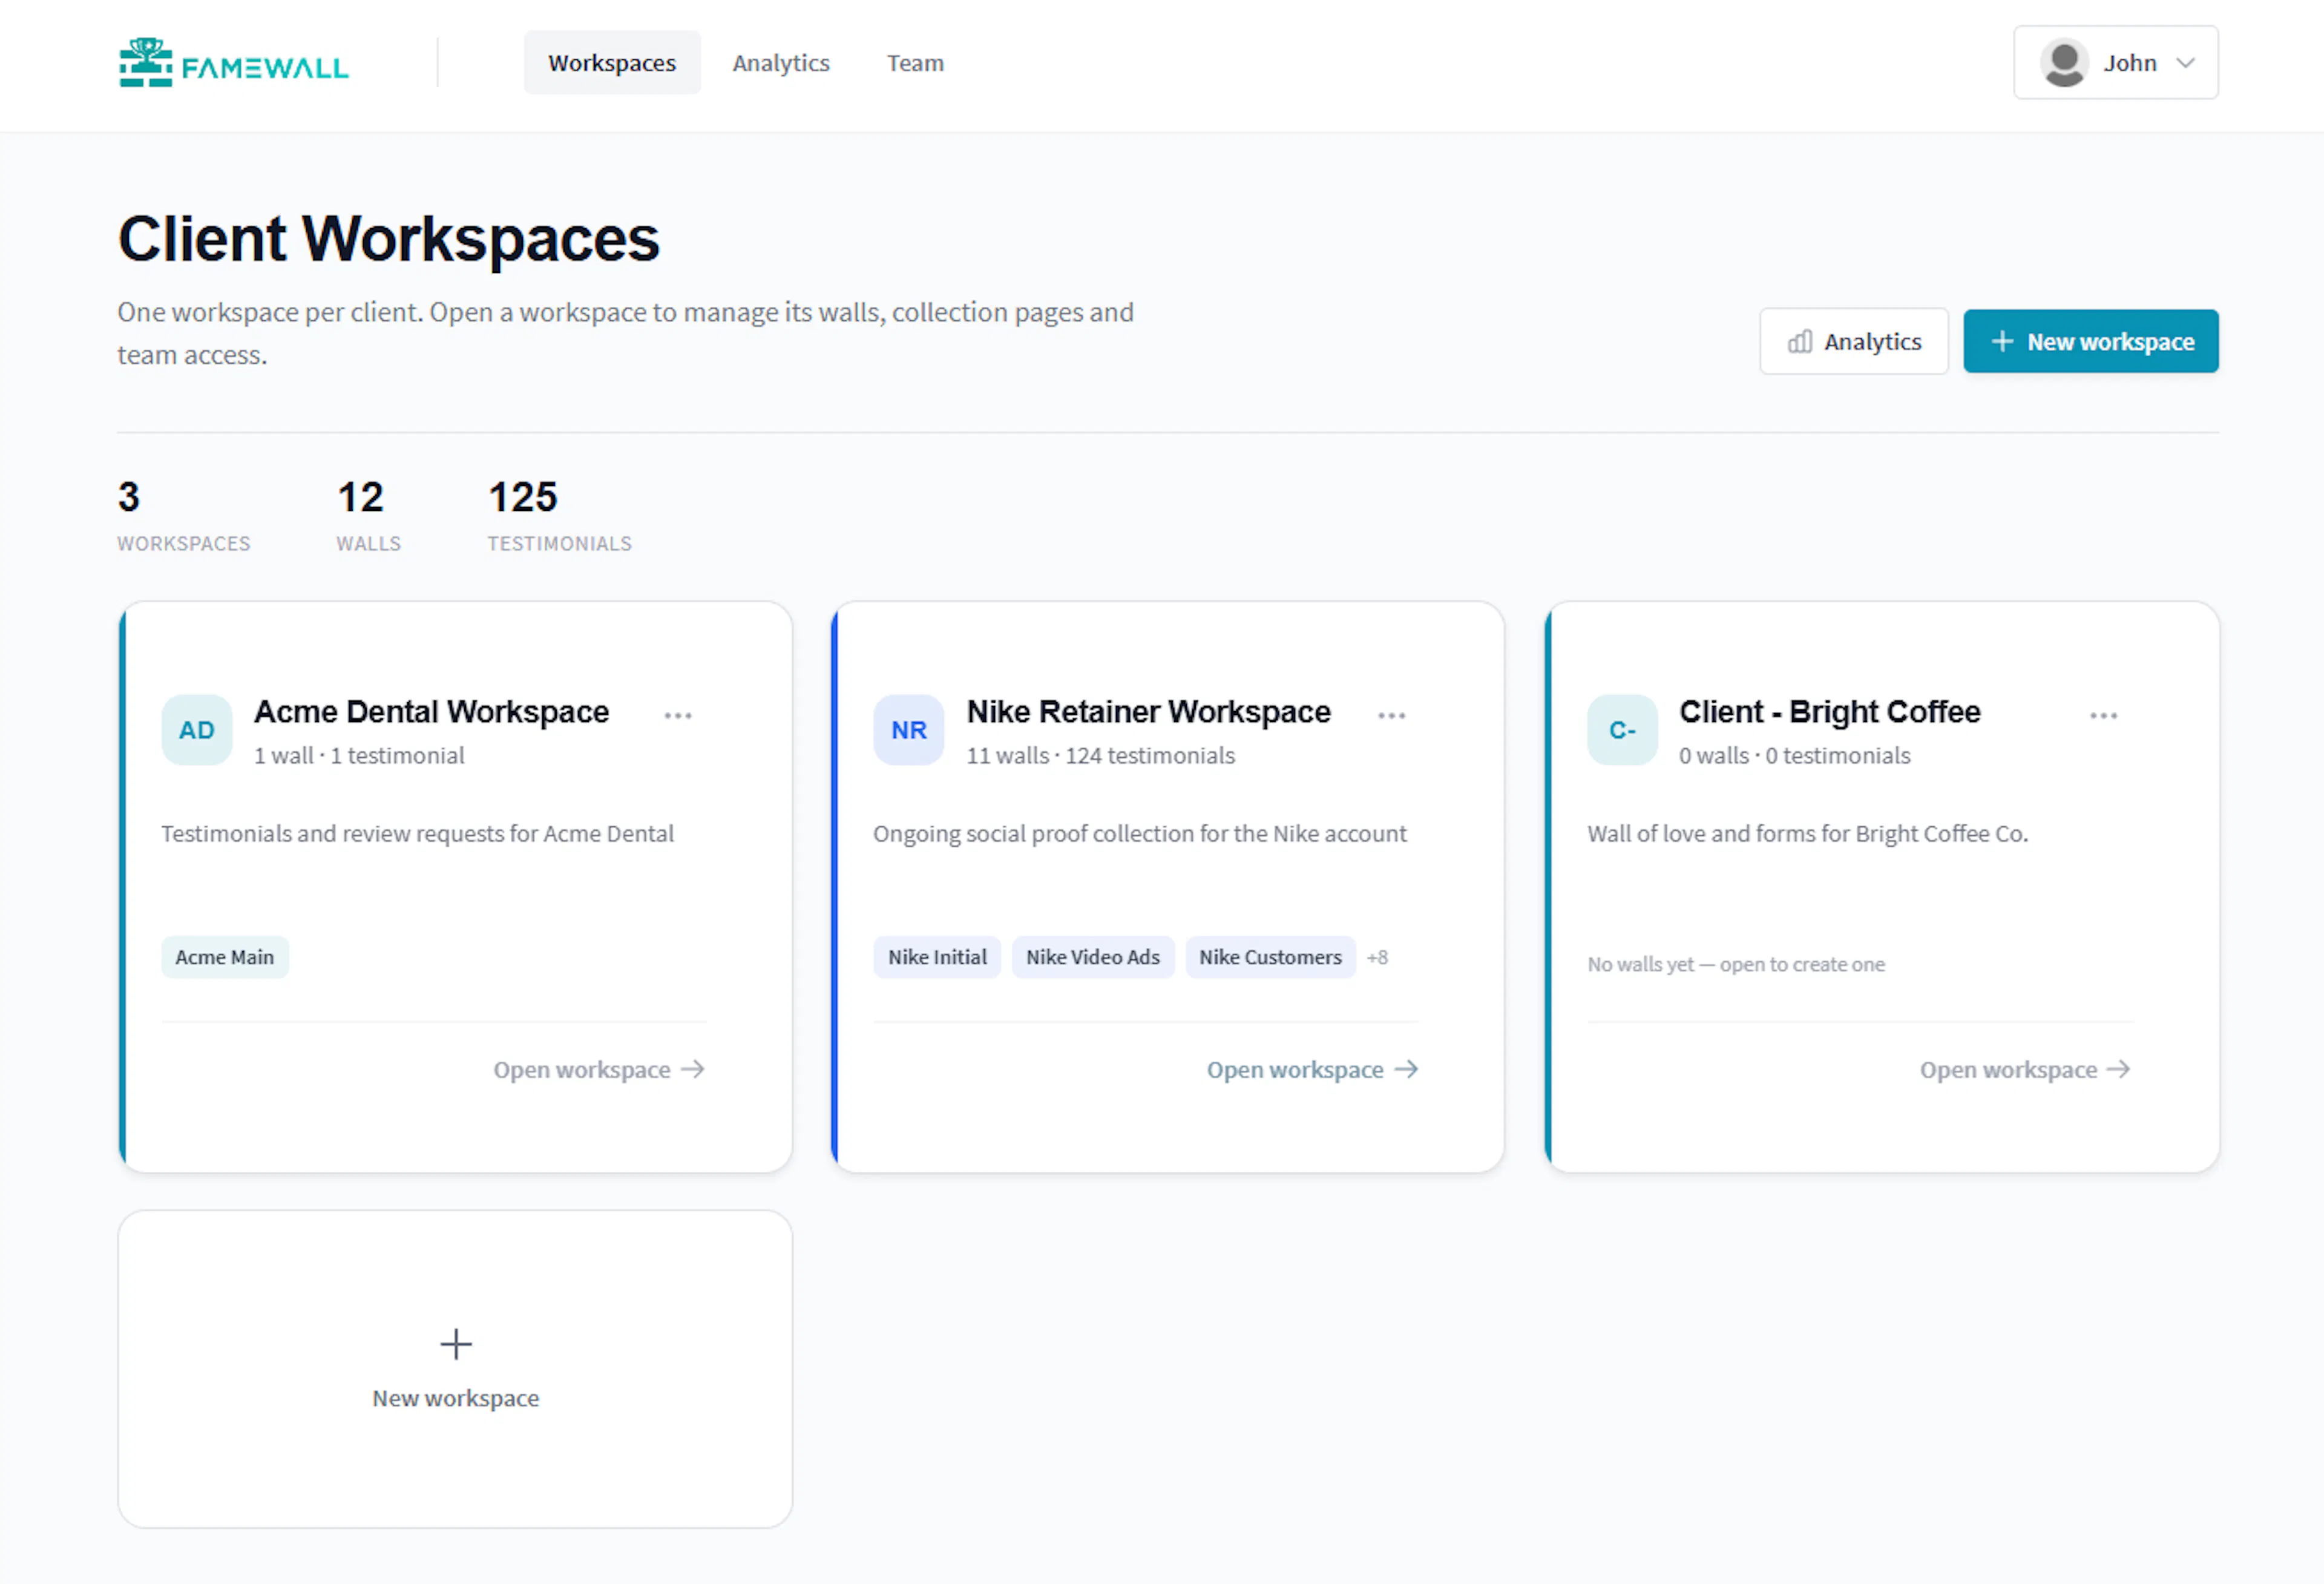
Task: Click the 125 Testimonials stat
Action: (560, 516)
